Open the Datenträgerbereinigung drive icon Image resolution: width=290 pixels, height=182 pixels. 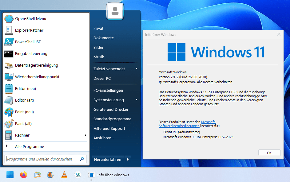point(9,65)
